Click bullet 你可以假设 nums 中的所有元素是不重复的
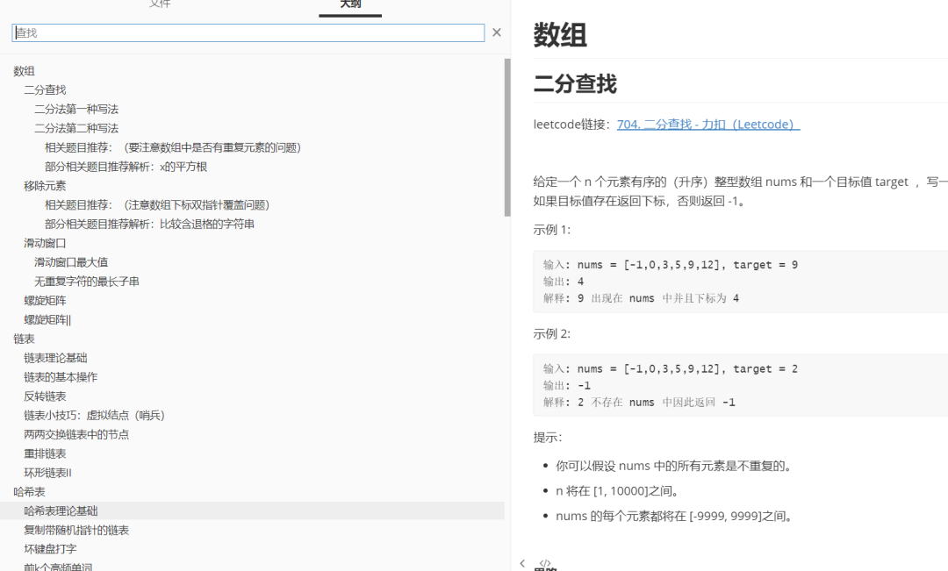The image size is (948, 571). click(673, 466)
